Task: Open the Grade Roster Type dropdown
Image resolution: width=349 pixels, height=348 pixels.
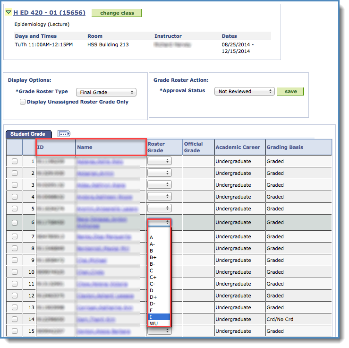Action: pos(106,92)
